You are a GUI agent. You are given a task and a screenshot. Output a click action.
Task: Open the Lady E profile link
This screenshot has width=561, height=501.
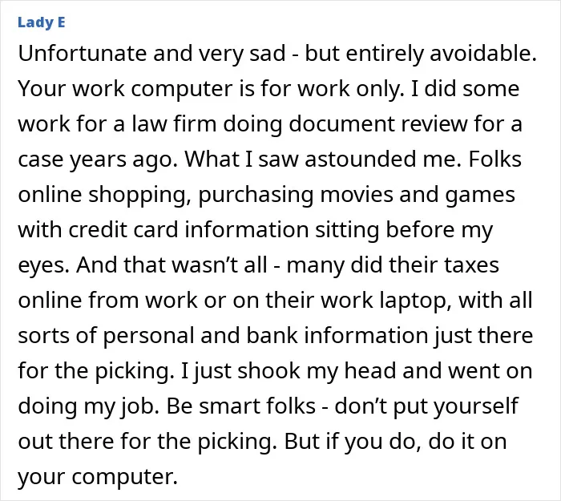[42, 22]
